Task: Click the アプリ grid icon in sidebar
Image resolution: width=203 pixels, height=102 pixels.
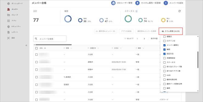Action: point(9,21)
